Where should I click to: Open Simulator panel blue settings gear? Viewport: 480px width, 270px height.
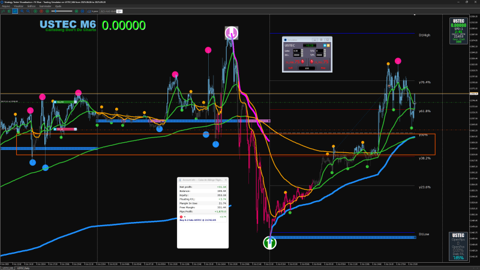click(x=325, y=46)
